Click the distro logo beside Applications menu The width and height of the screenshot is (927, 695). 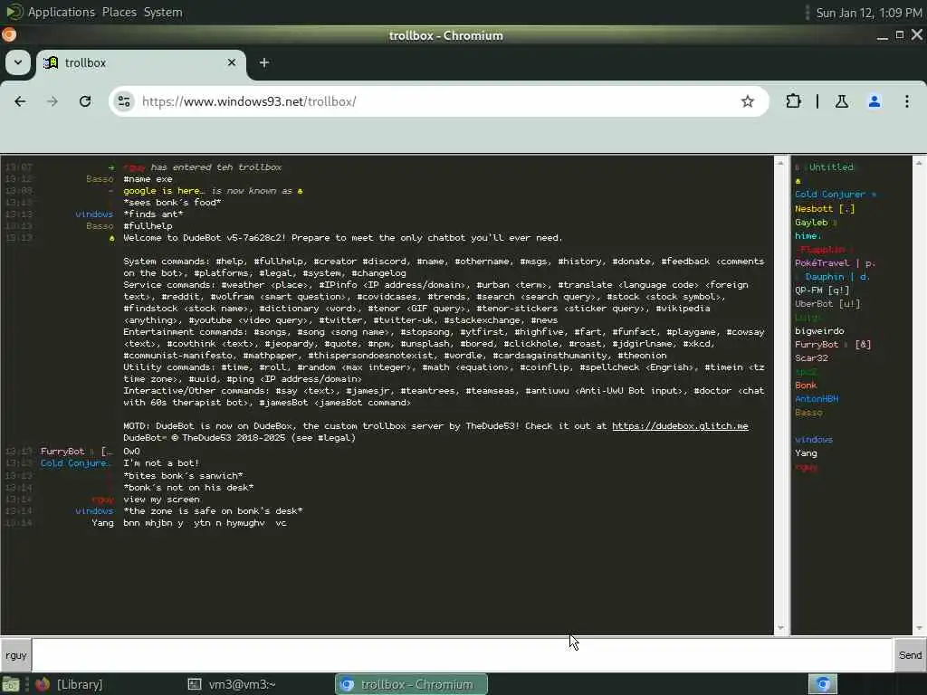13,12
